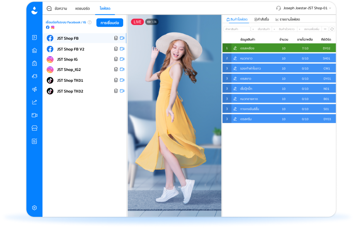355x228 pixels.
Task: Edit the เสื้อปุ๊กปิ๊ก product row pencil
Action: click(235, 89)
